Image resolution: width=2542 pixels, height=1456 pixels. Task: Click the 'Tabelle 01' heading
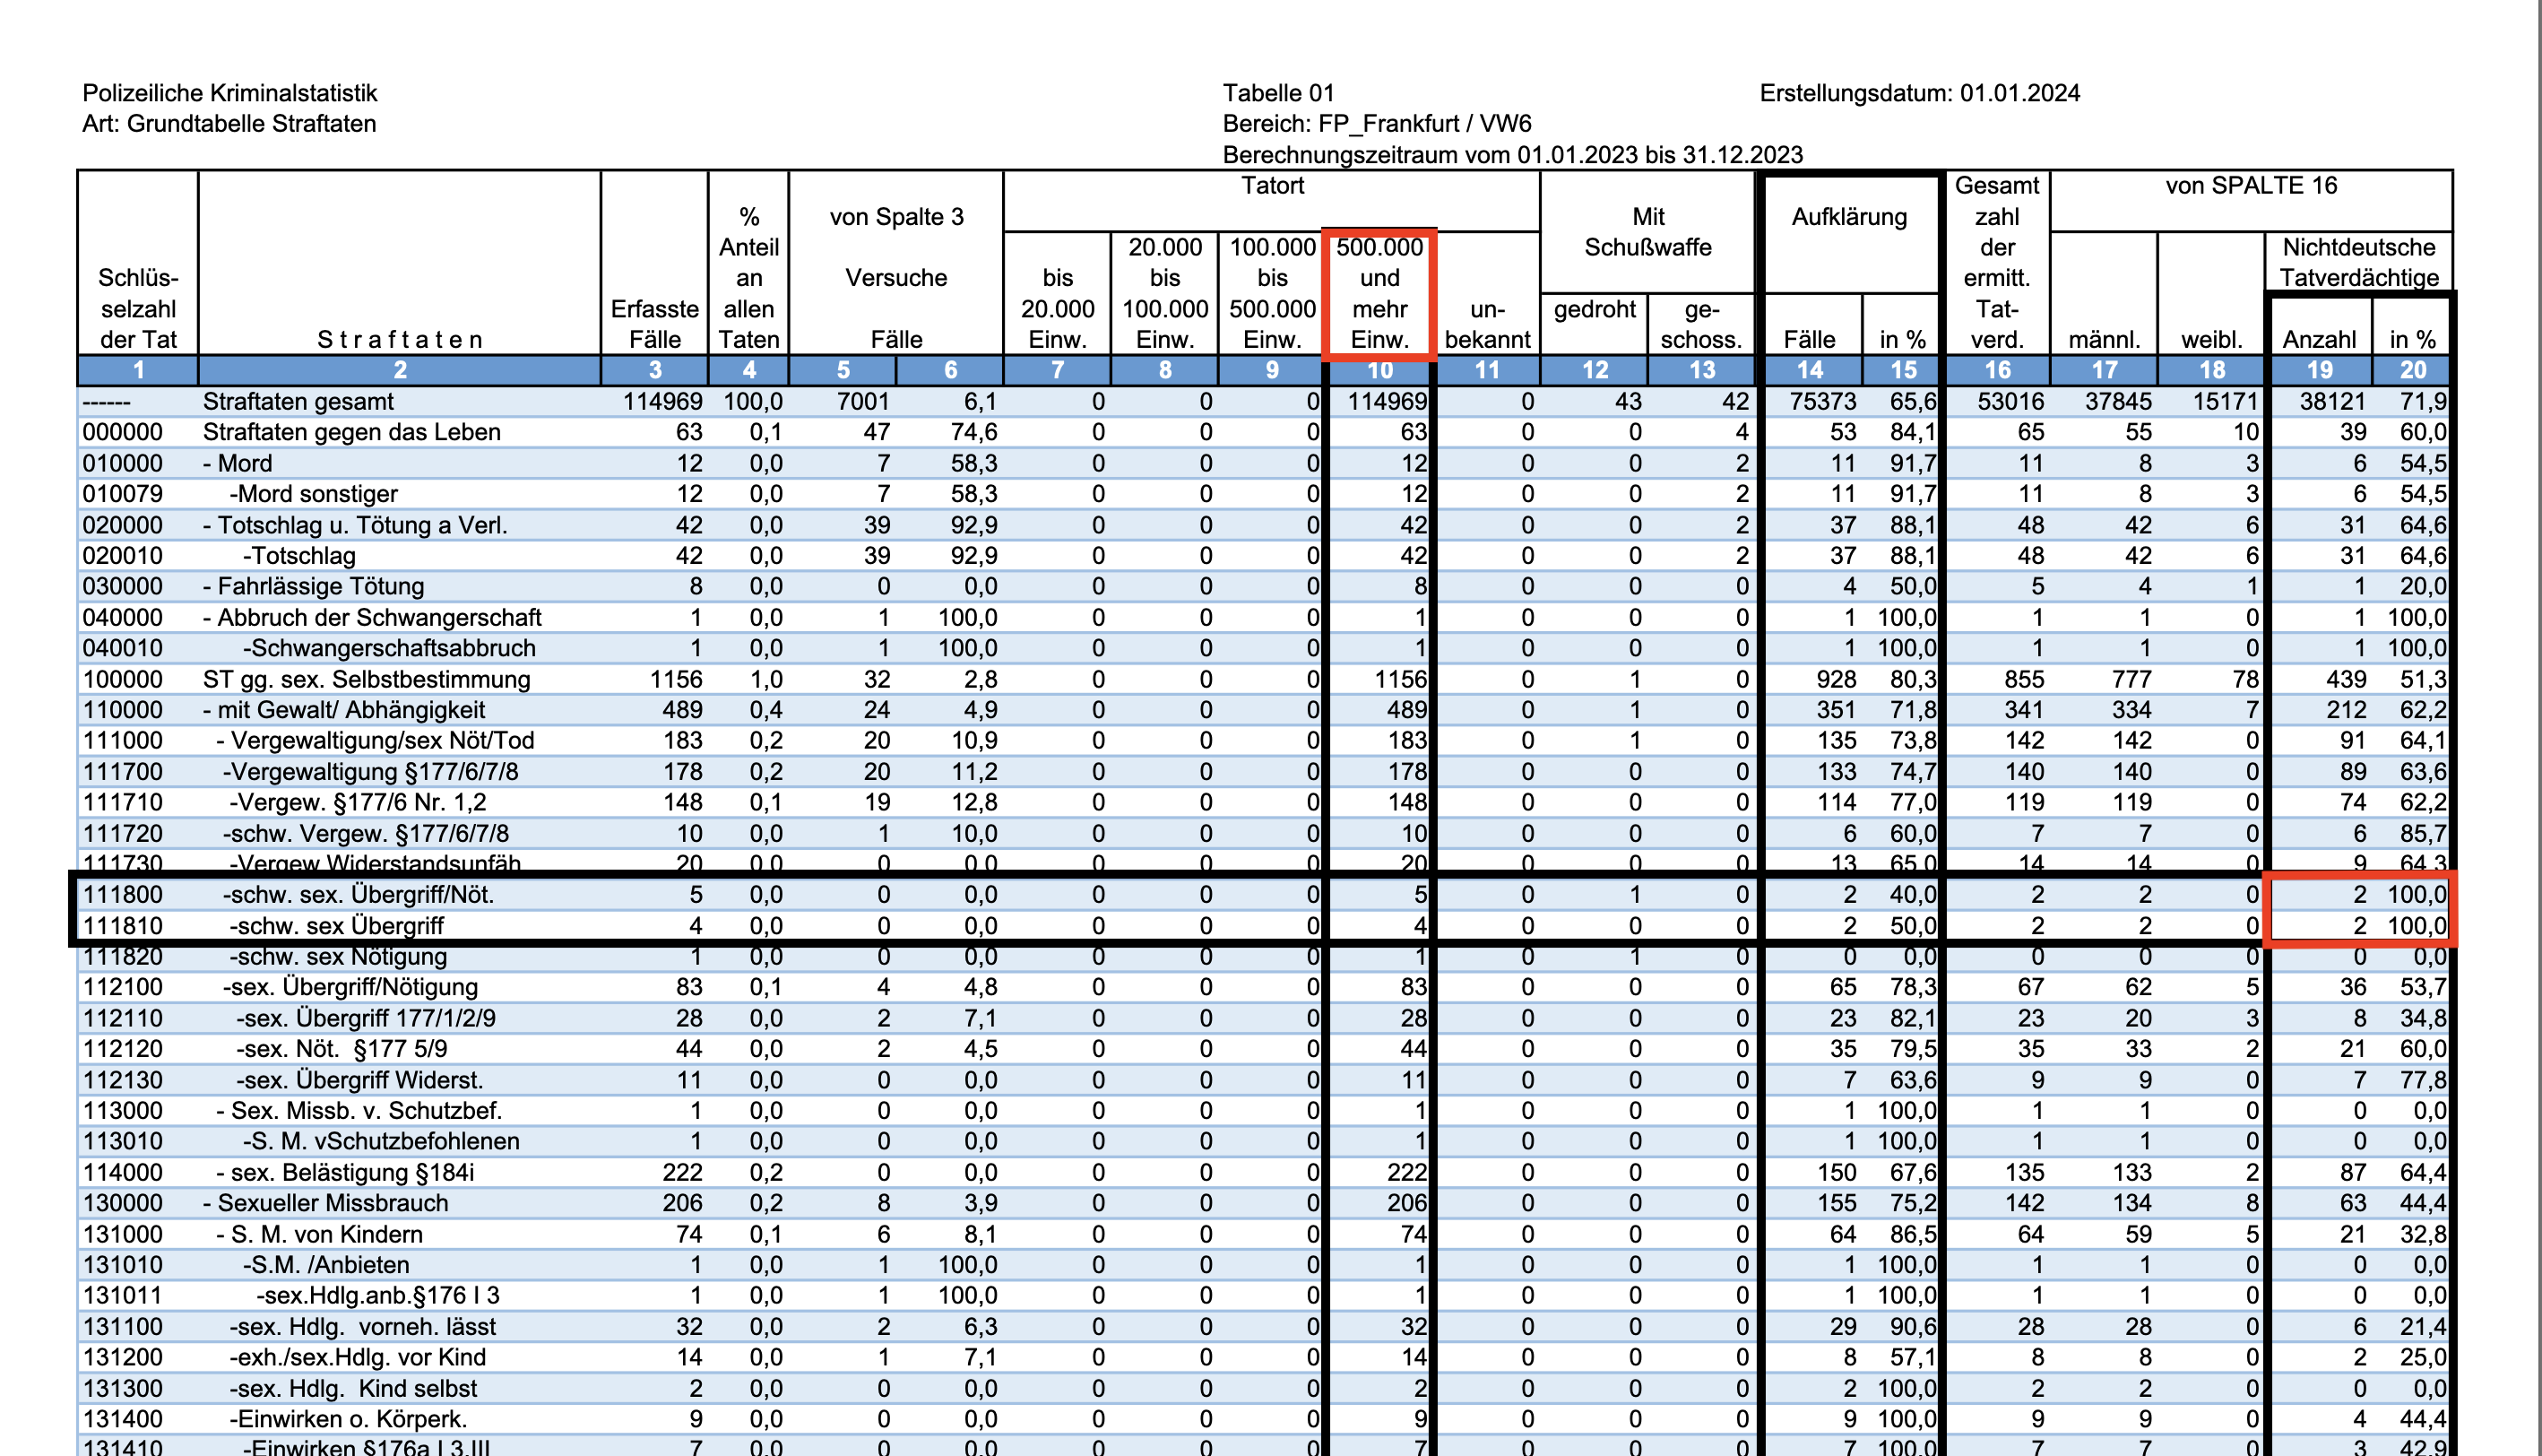[1278, 93]
